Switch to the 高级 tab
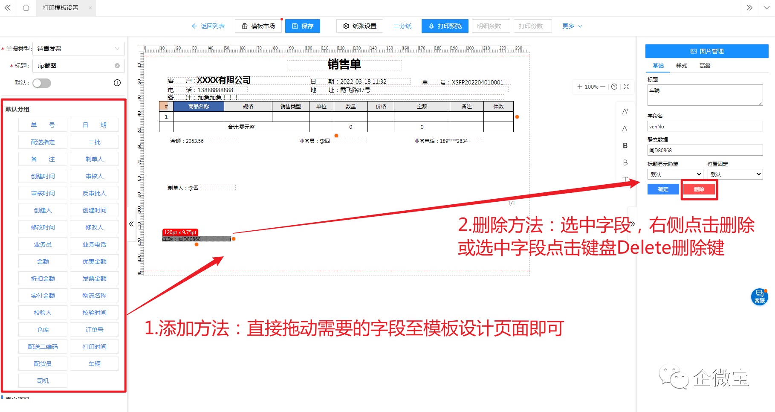 (x=705, y=65)
